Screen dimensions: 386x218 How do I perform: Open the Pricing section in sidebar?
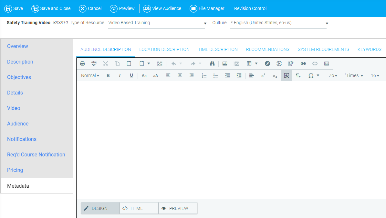(15, 170)
